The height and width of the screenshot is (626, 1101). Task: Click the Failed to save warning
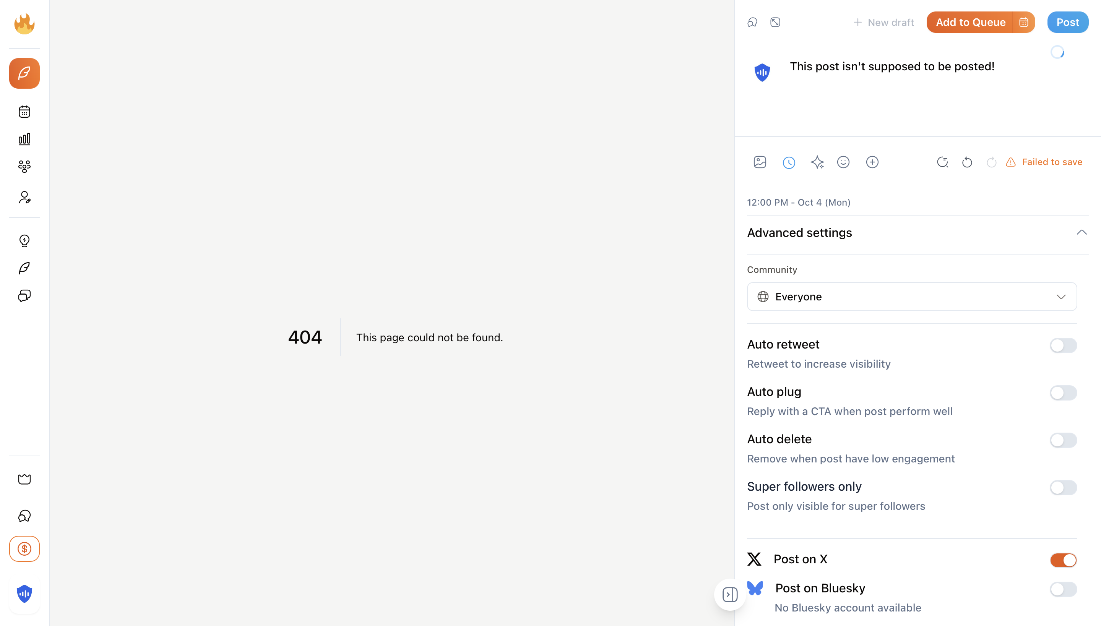click(1046, 162)
